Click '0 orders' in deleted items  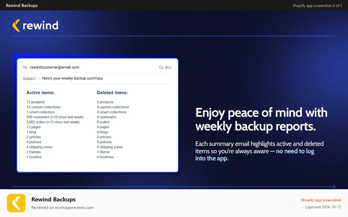coord(103,122)
